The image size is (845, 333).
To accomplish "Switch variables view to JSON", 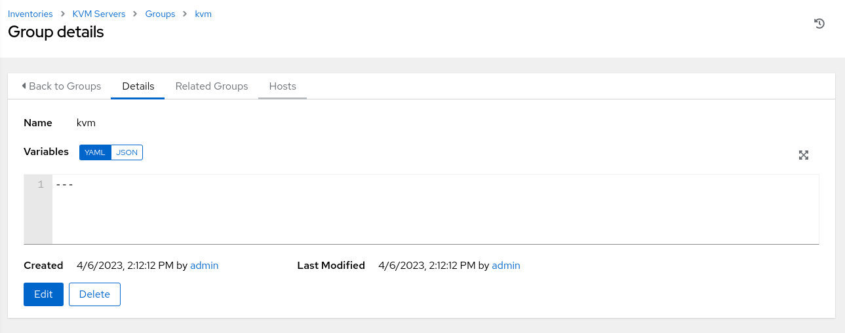I will click(x=127, y=152).
